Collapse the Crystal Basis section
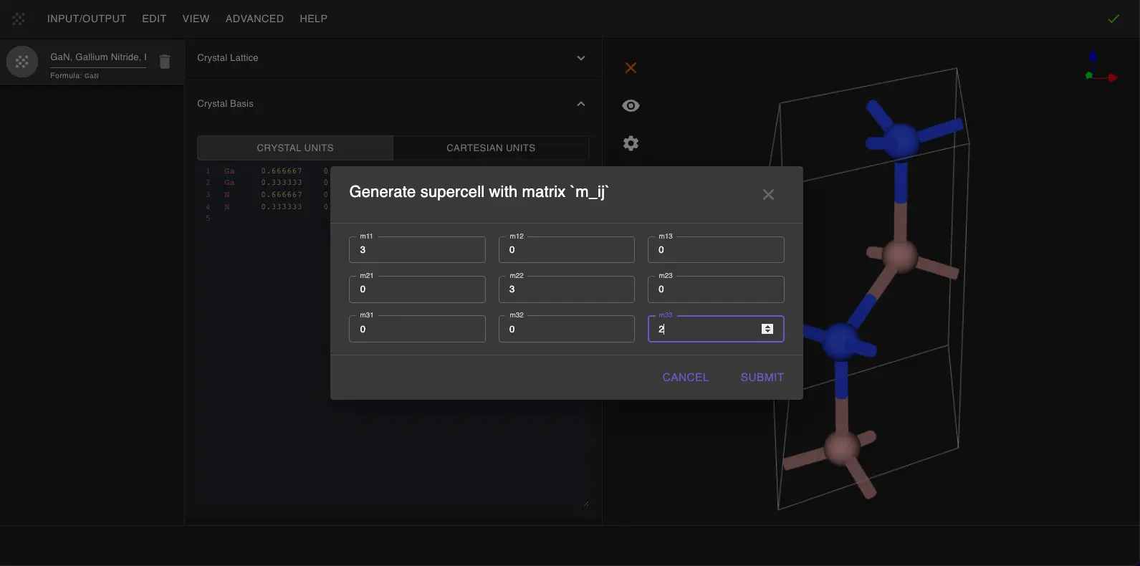The width and height of the screenshot is (1140, 566). coord(580,104)
